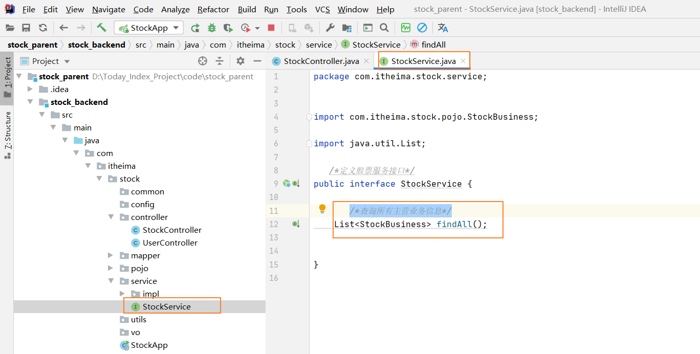Collapse all in Project panel
Image resolution: width=700 pixels, height=354 pixels.
(220, 61)
